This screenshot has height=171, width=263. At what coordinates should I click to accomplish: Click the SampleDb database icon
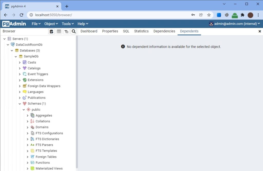[21, 57]
